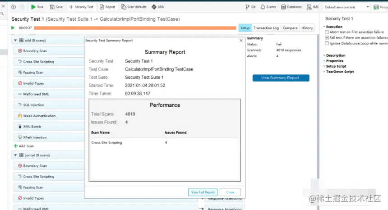The image size is (388, 210).
Task: Collapse the concat (9 scans) group
Action: click(x=15, y=155)
